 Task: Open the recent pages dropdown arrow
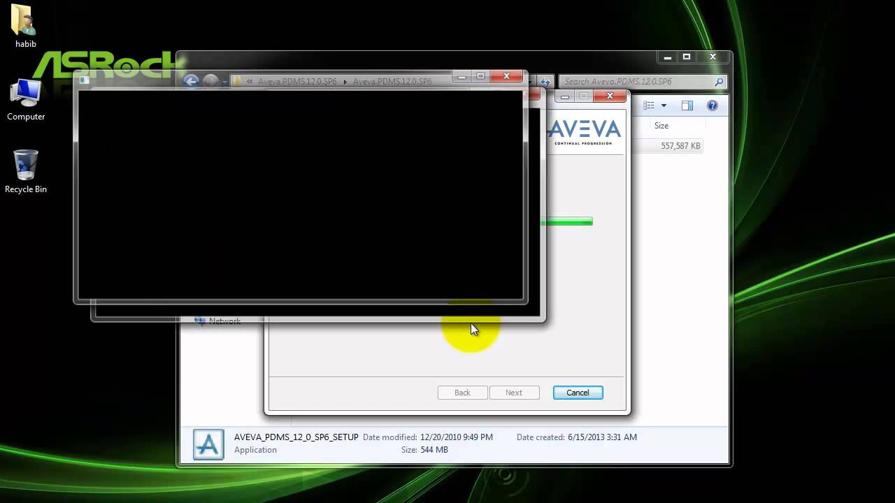(x=224, y=82)
